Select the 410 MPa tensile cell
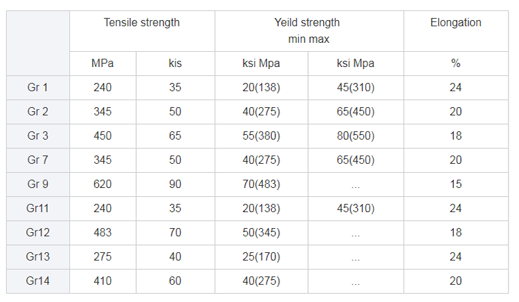 click(x=102, y=281)
